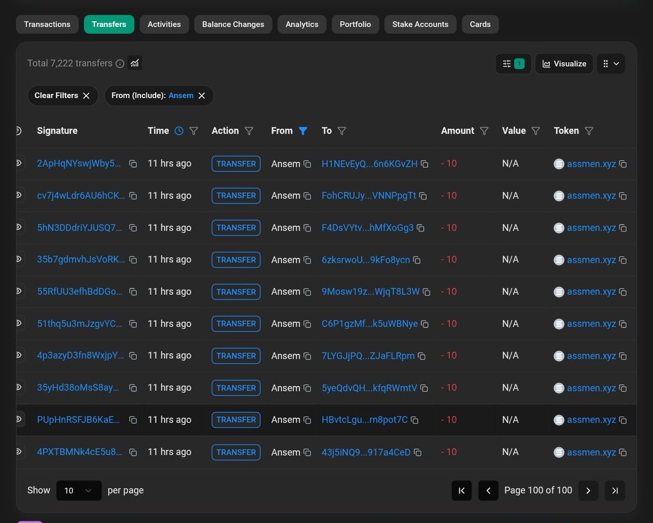
Task: Open the Token column filter
Action: pyautogui.click(x=589, y=131)
